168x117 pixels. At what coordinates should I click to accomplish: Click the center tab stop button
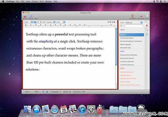tap(110, 22)
